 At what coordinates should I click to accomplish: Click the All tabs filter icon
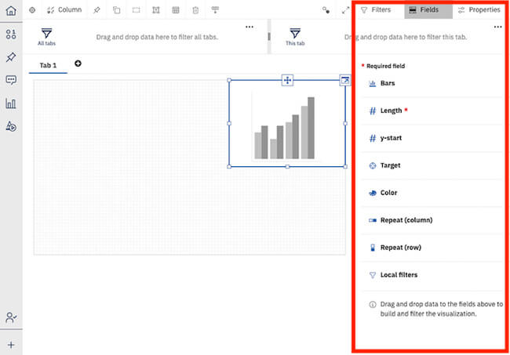46,37
